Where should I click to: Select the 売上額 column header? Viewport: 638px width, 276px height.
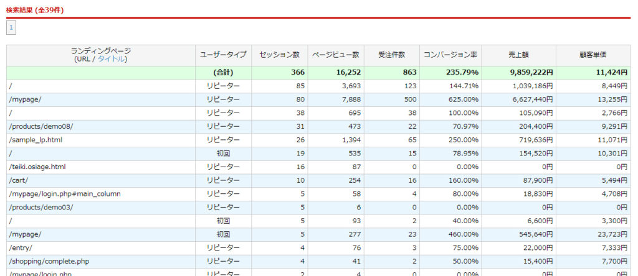519,55
